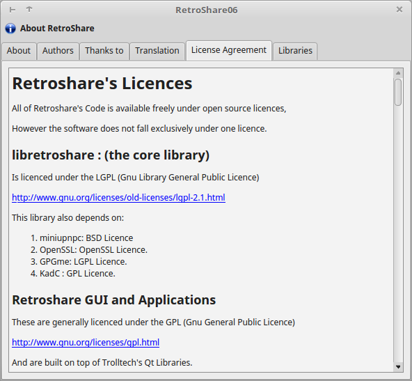This screenshot has height=381, width=412.
Task: Click the line 'However the software does not fall exclusively'
Action: pyautogui.click(x=139, y=129)
